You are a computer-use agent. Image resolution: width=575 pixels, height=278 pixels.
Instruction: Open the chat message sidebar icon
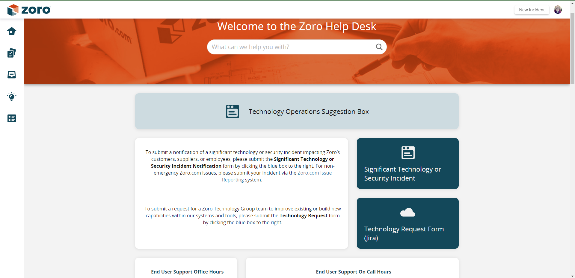tap(12, 75)
